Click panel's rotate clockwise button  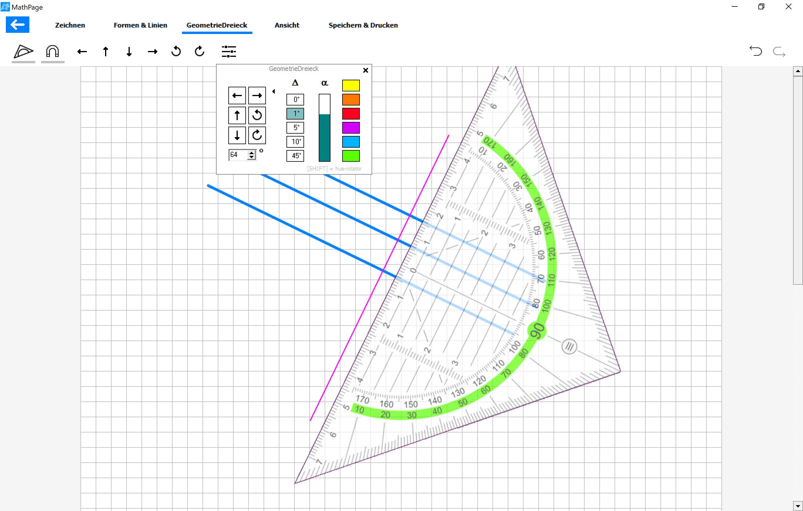[x=257, y=135]
